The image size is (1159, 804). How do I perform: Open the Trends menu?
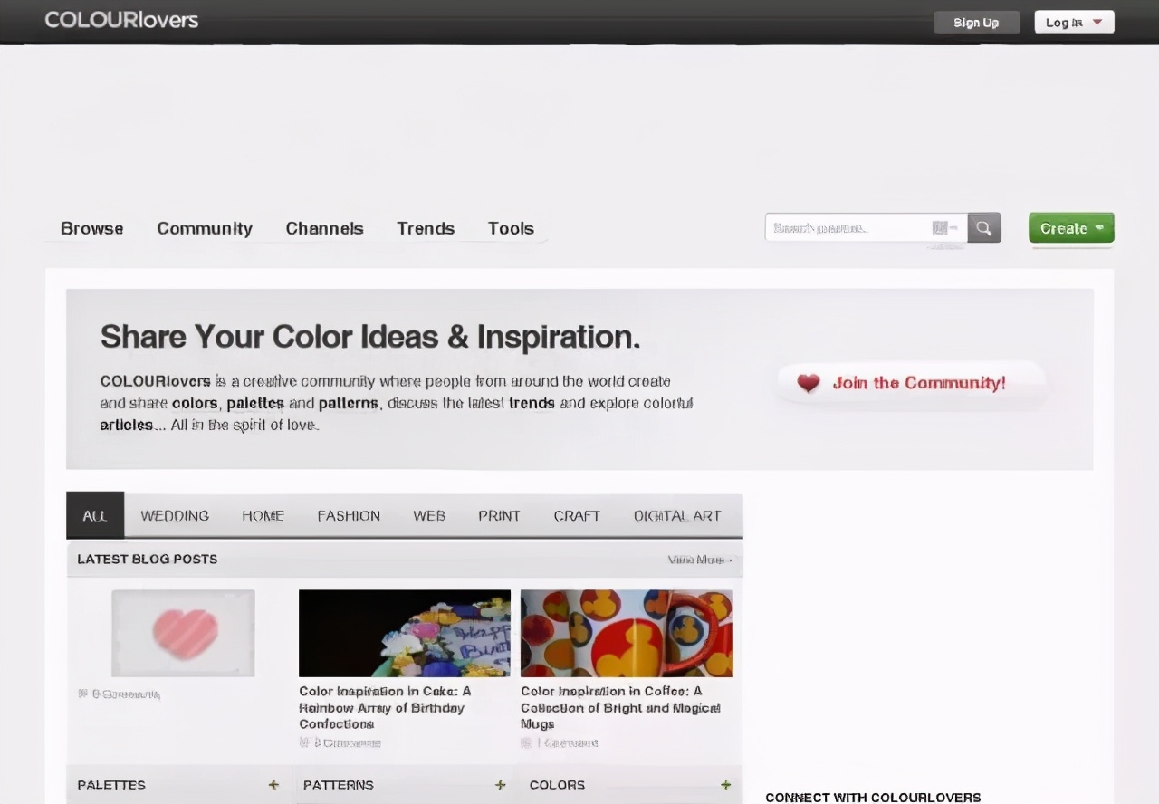[426, 228]
